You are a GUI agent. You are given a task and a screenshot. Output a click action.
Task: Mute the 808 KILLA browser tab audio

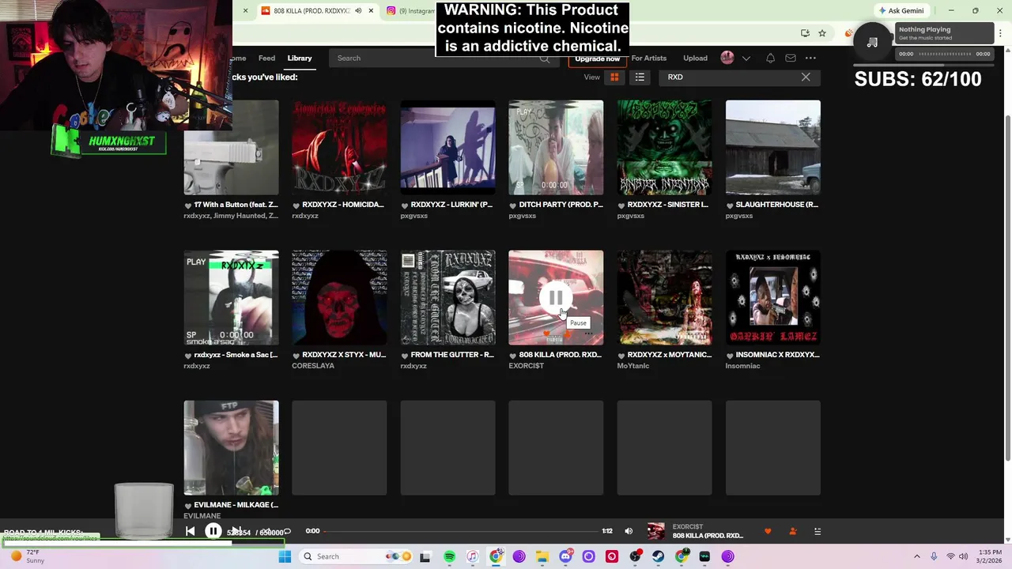point(357,11)
